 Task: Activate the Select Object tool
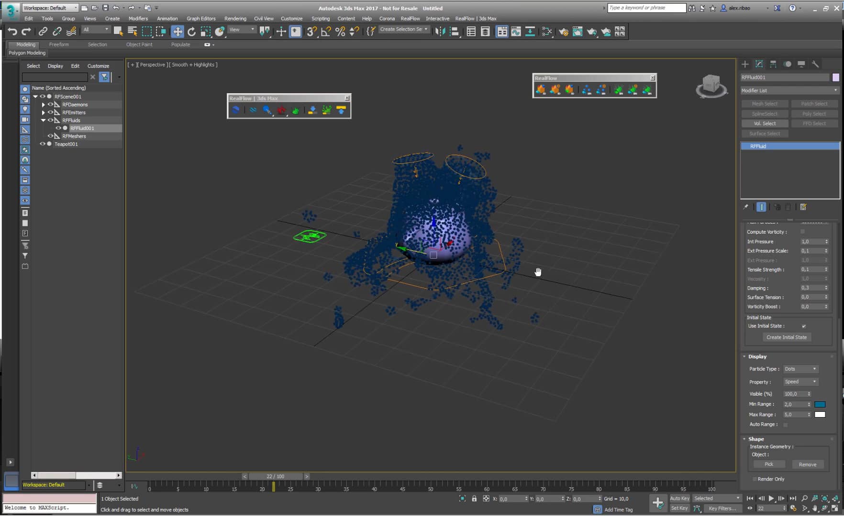(118, 32)
